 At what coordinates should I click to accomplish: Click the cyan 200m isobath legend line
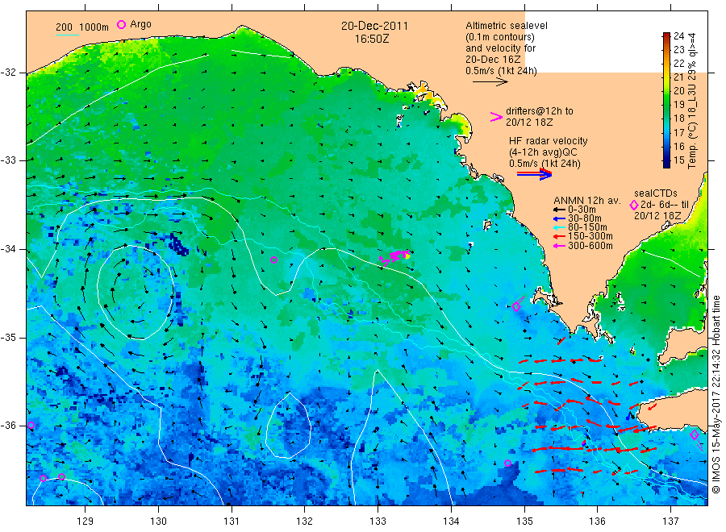[67, 35]
